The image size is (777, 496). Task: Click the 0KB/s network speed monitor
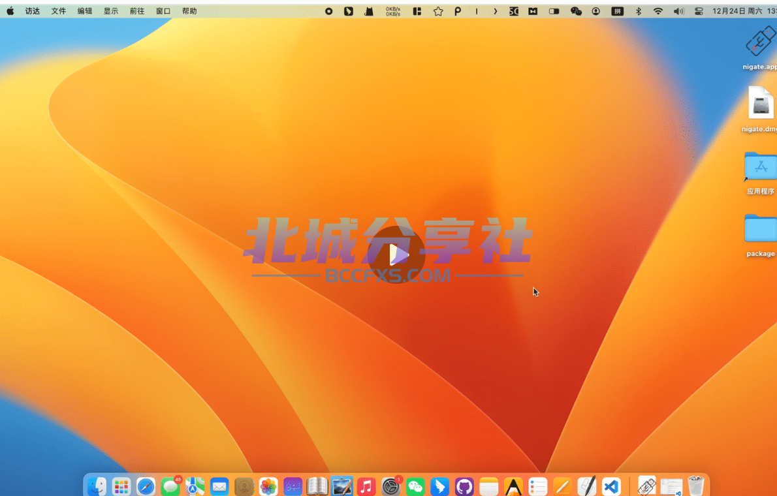[393, 11]
